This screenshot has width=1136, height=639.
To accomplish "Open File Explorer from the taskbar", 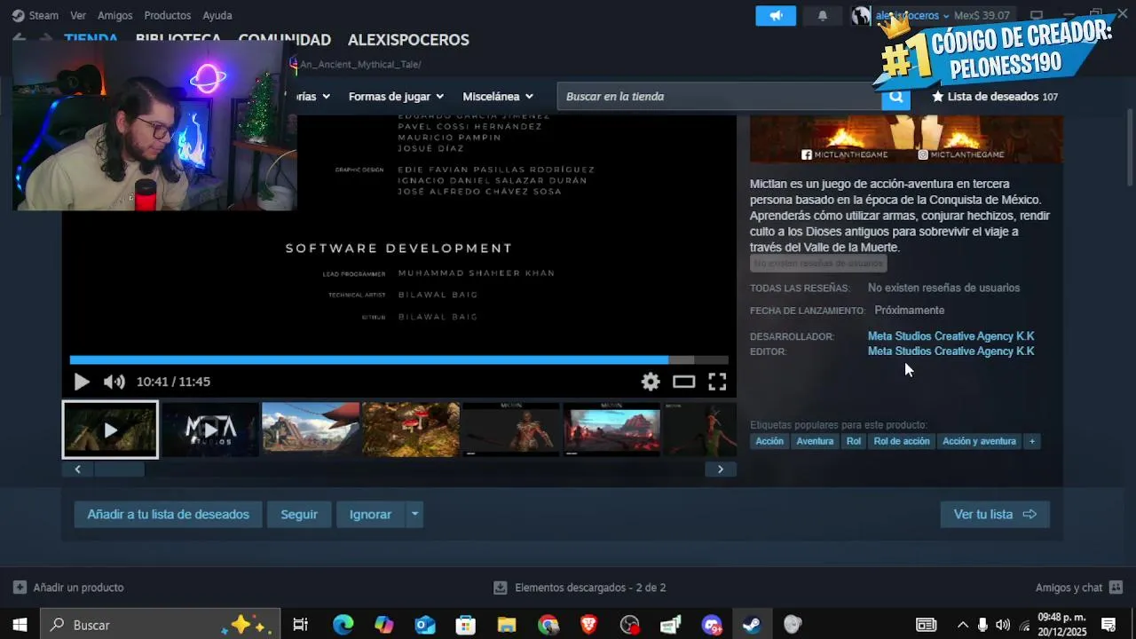I will coord(507,625).
